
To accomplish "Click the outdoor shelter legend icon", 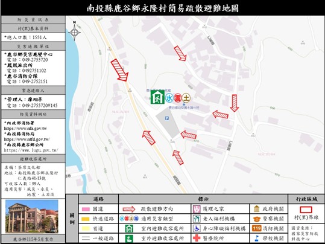I will (129, 238).
